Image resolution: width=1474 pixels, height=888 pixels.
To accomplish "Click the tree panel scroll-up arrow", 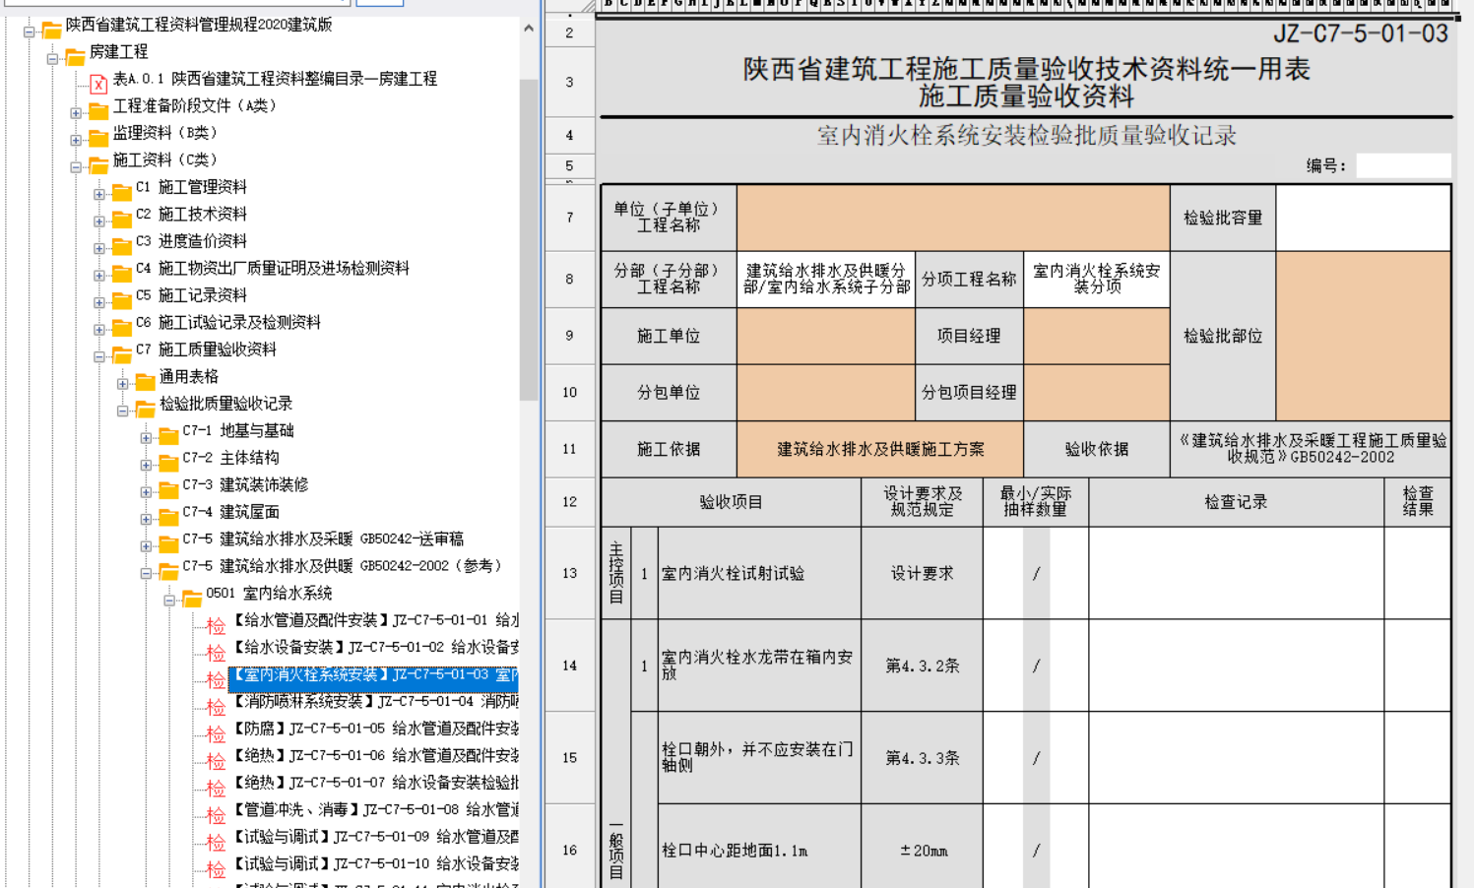I will click(x=529, y=29).
